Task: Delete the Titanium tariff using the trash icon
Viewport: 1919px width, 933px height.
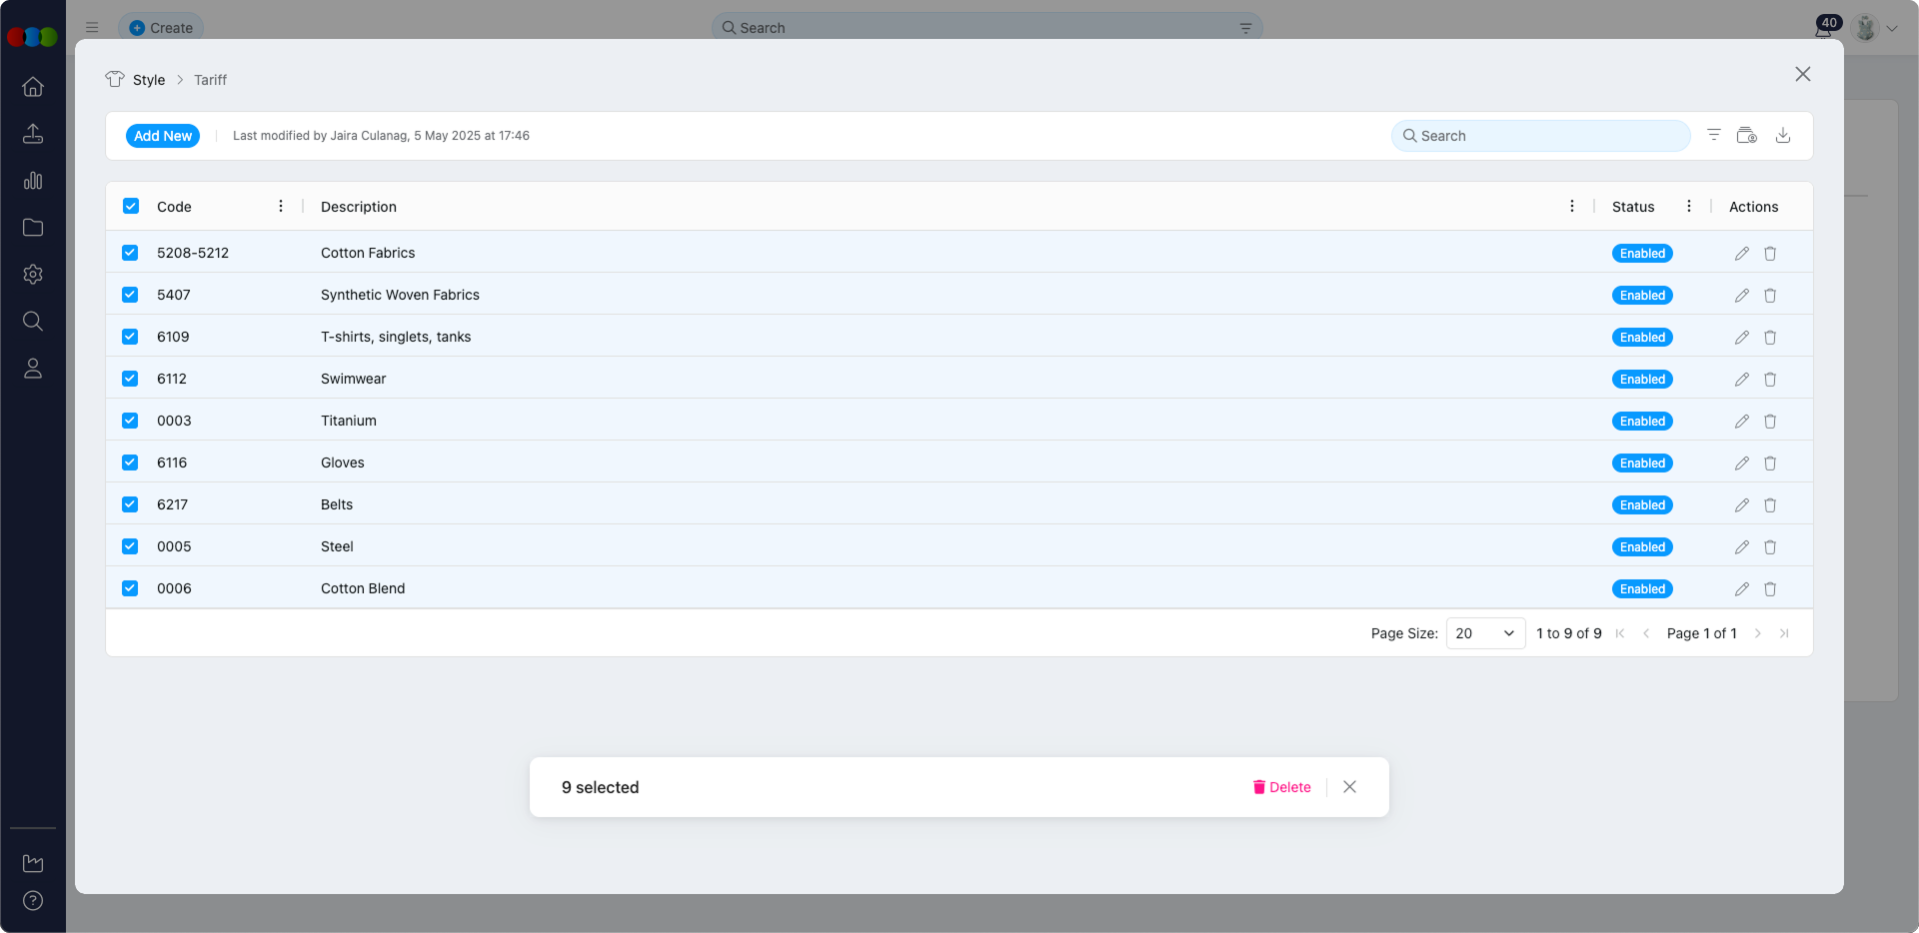Action: pyautogui.click(x=1770, y=421)
